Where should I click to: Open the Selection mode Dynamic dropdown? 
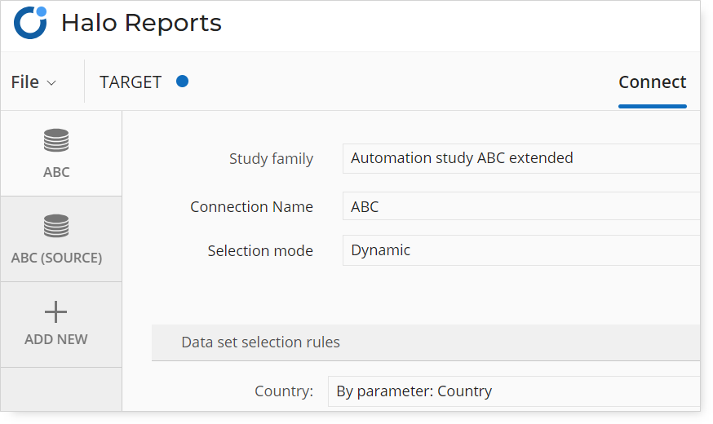tap(521, 250)
